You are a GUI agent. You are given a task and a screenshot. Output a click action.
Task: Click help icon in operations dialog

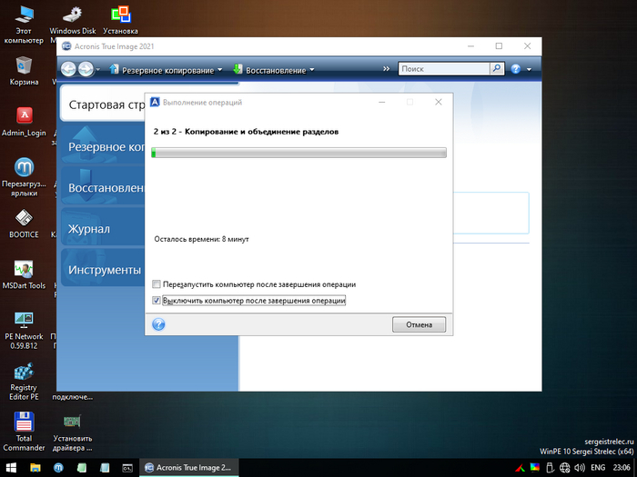[158, 324]
